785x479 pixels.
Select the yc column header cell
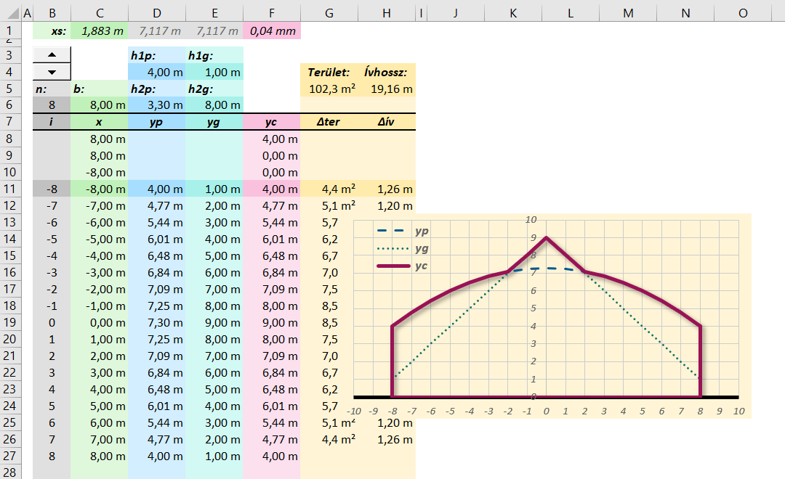click(272, 123)
